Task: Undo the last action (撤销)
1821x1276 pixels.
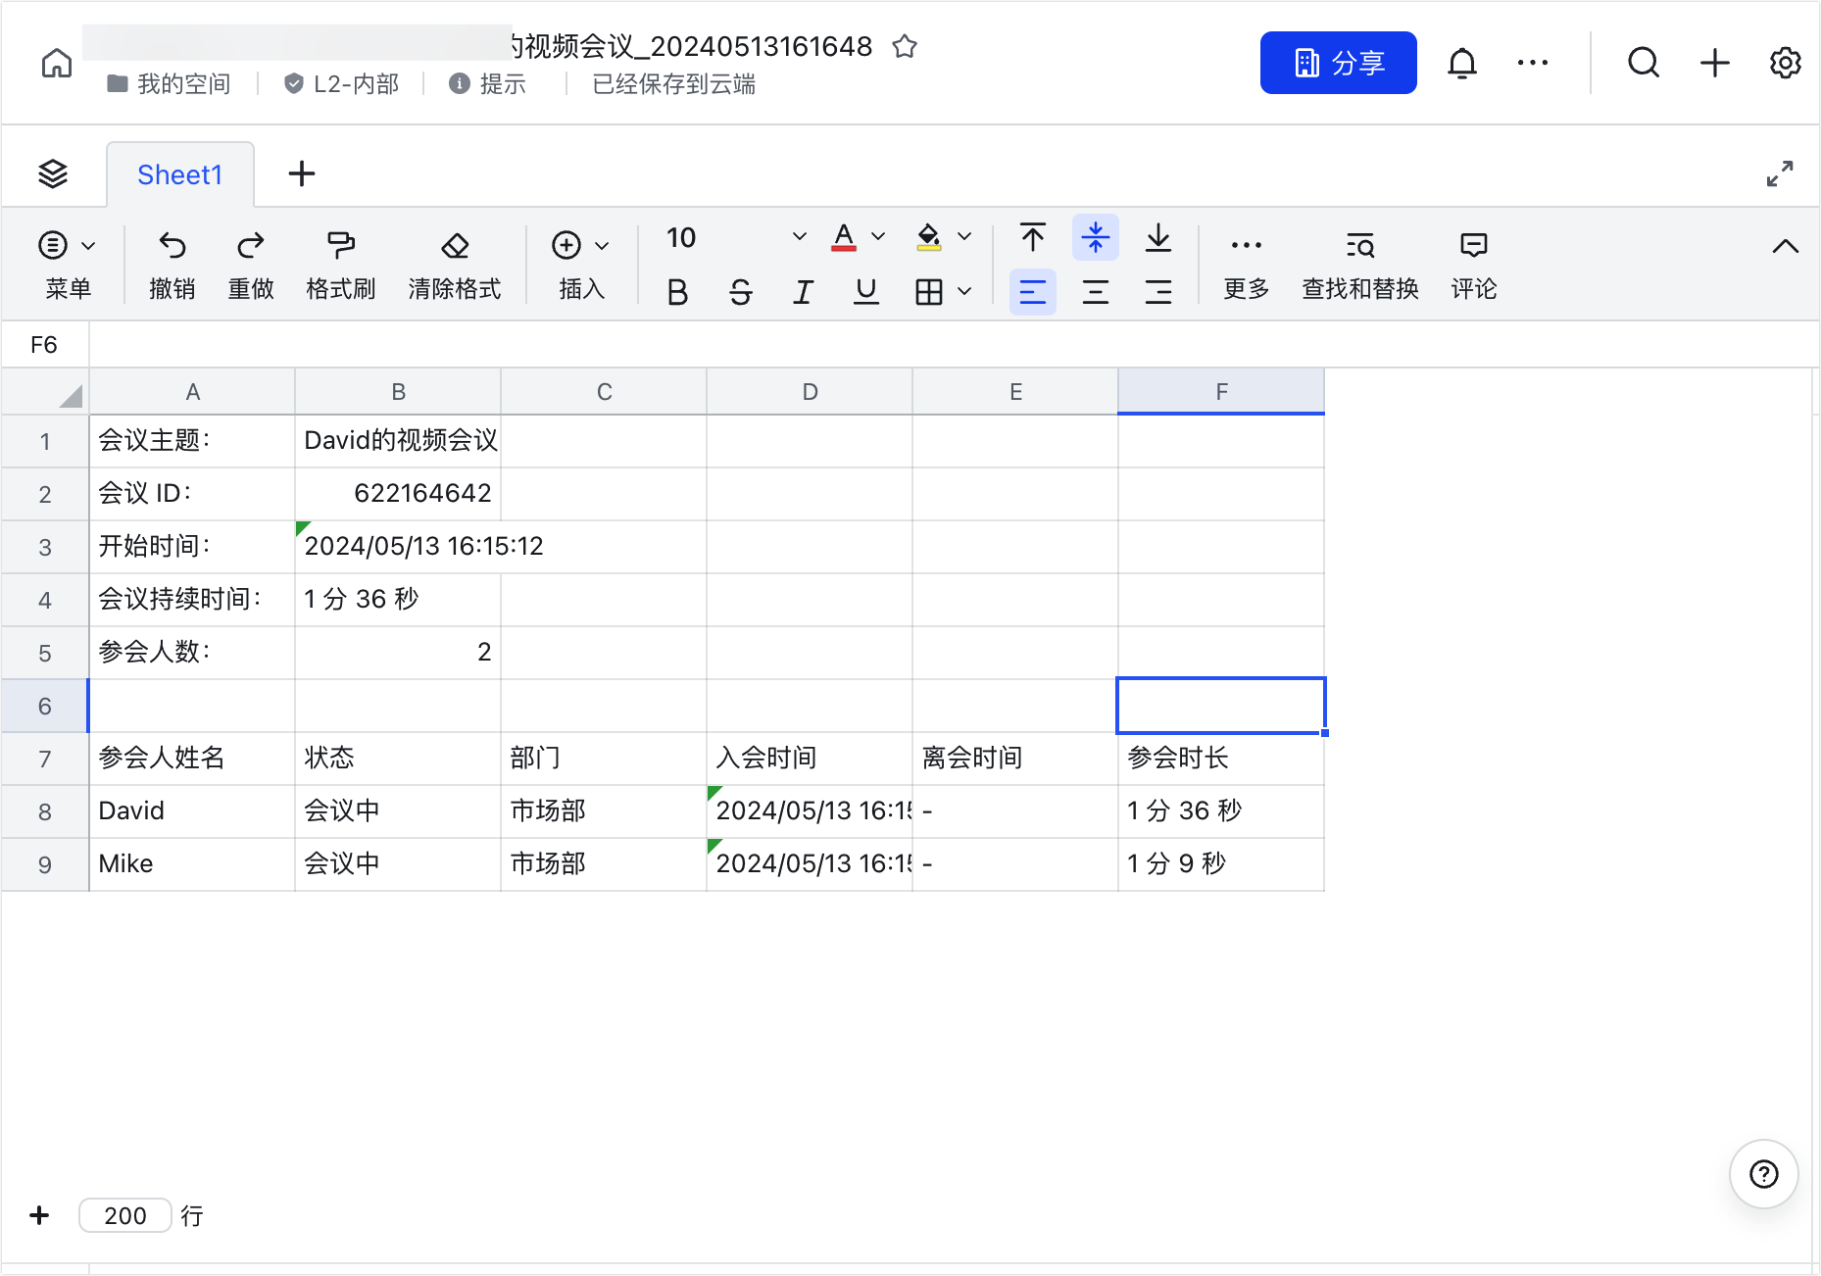Action: point(172,265)
